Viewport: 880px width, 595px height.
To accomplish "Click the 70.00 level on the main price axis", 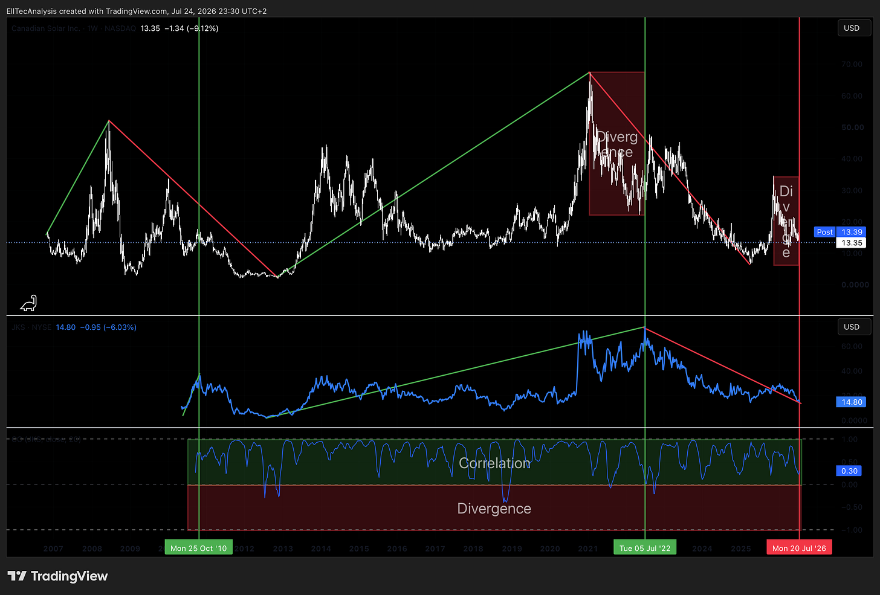I will tap(852, 64).
